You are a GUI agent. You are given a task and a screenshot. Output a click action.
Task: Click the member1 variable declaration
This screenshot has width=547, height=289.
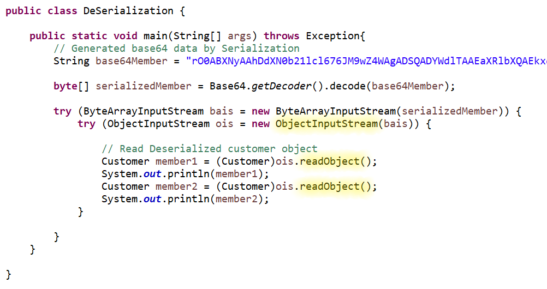click(x=176, y=161)
